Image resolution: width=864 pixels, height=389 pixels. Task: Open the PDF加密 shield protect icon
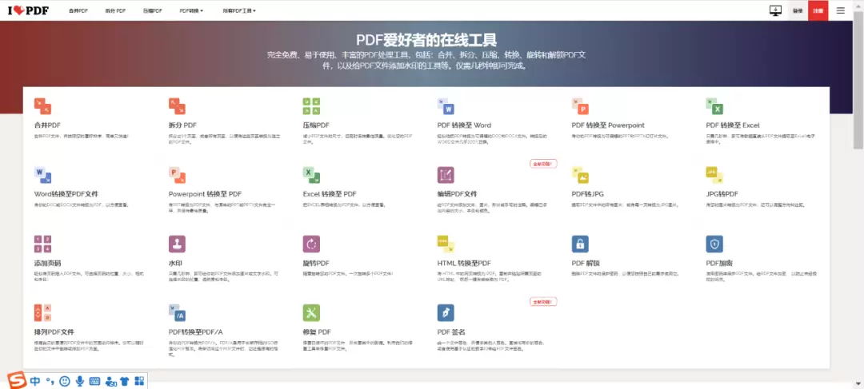pos(714,244)
